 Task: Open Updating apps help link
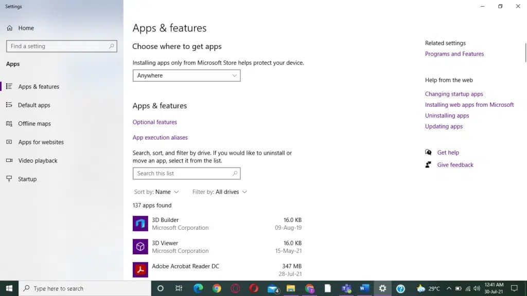(444, 126)
